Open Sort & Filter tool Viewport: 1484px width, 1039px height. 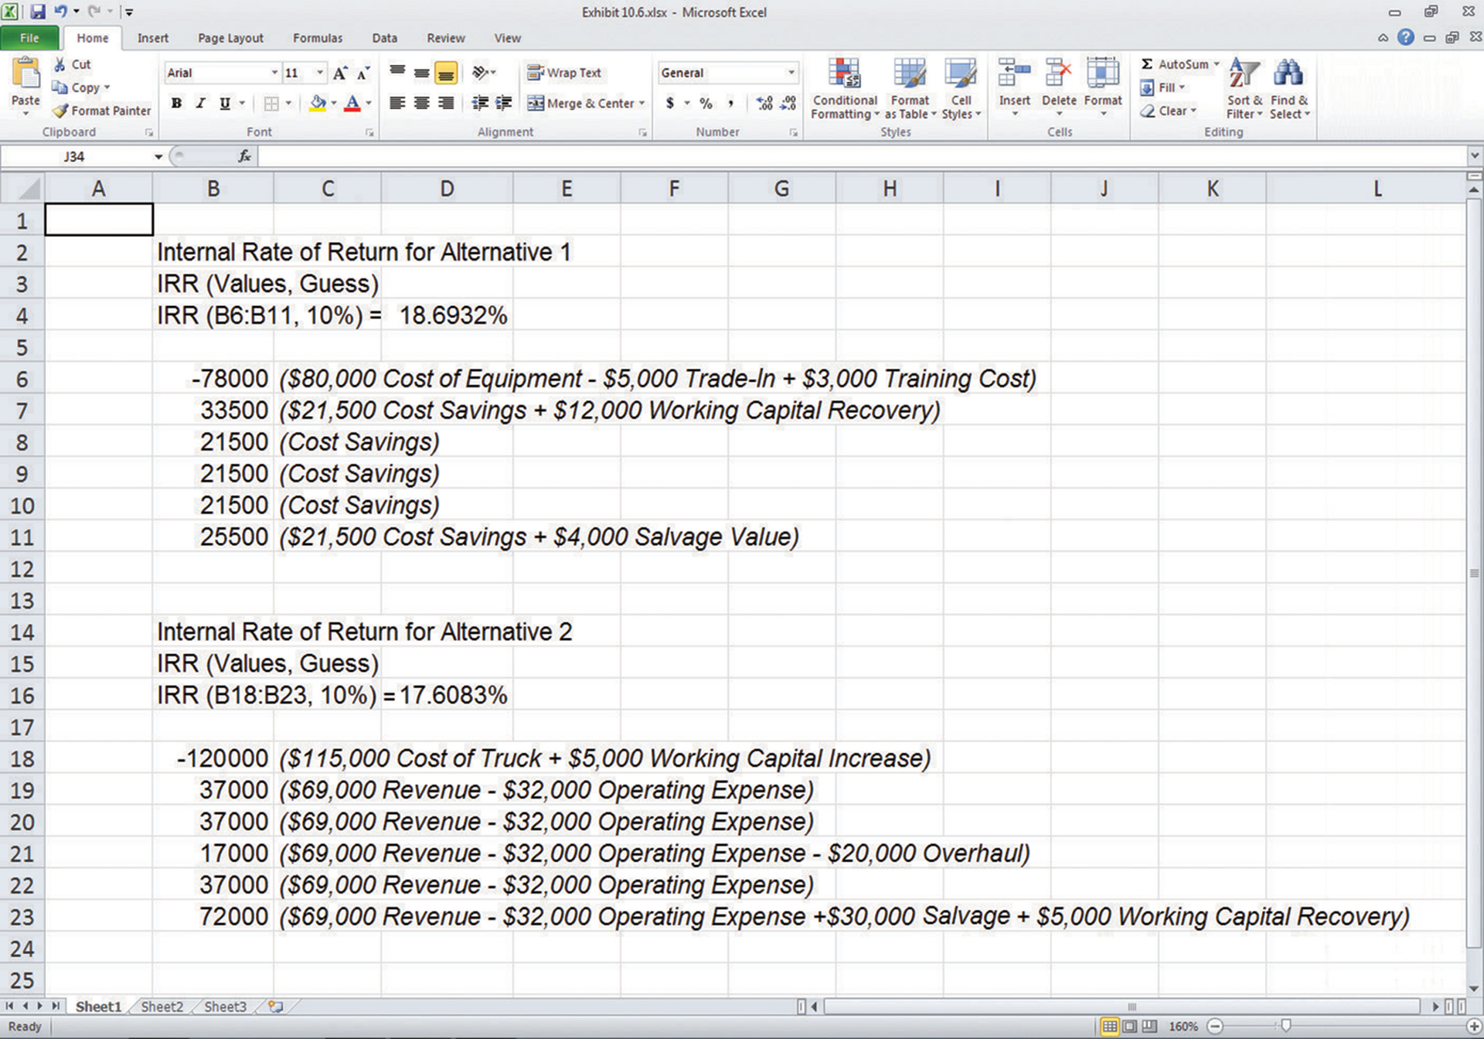(x=1244, y=74)
